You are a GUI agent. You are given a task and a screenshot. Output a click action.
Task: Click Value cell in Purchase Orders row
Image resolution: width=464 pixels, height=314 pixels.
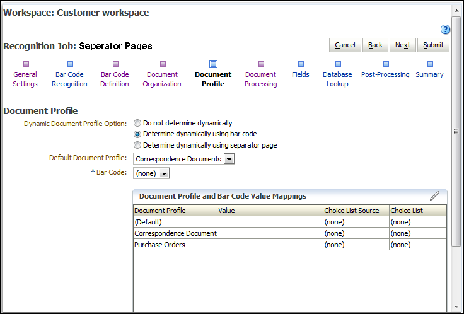[x=270, y=245]
